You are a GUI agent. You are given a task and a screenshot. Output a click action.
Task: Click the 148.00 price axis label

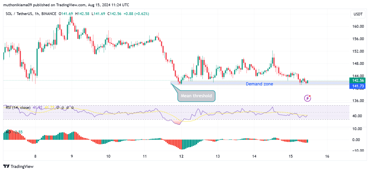click(x=358, y=63)
